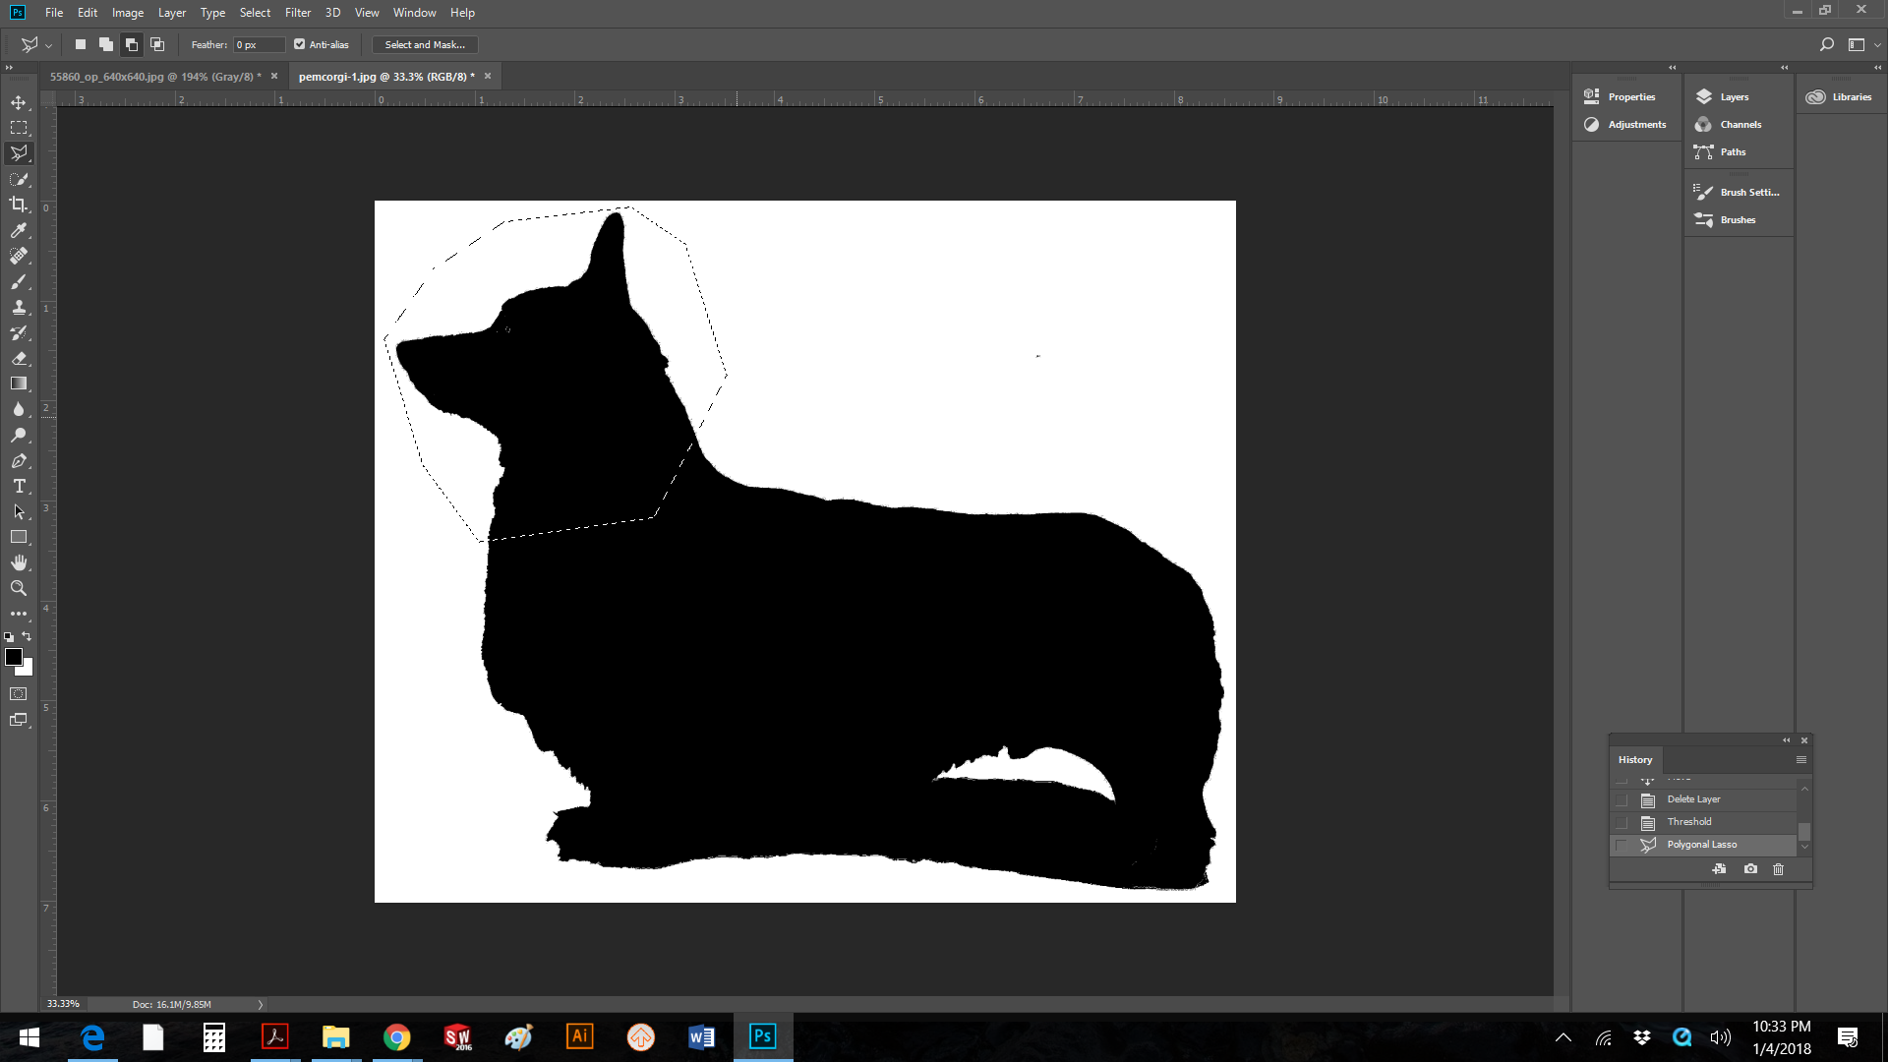
Task: Select the Move tool
Action: 19,102
